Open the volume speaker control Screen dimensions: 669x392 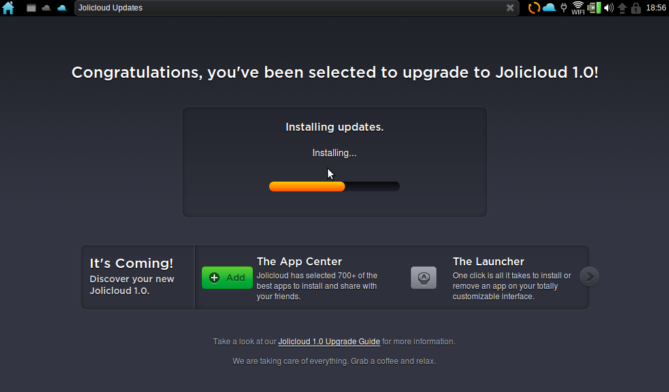[x=609, y=8]
